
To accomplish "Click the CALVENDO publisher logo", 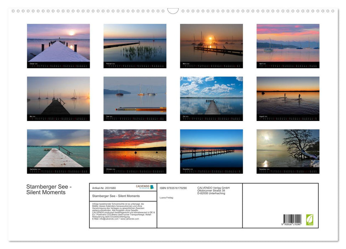I will 144,187.
